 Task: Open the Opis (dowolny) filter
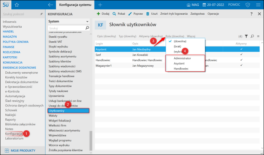click(x=107, y=36)
